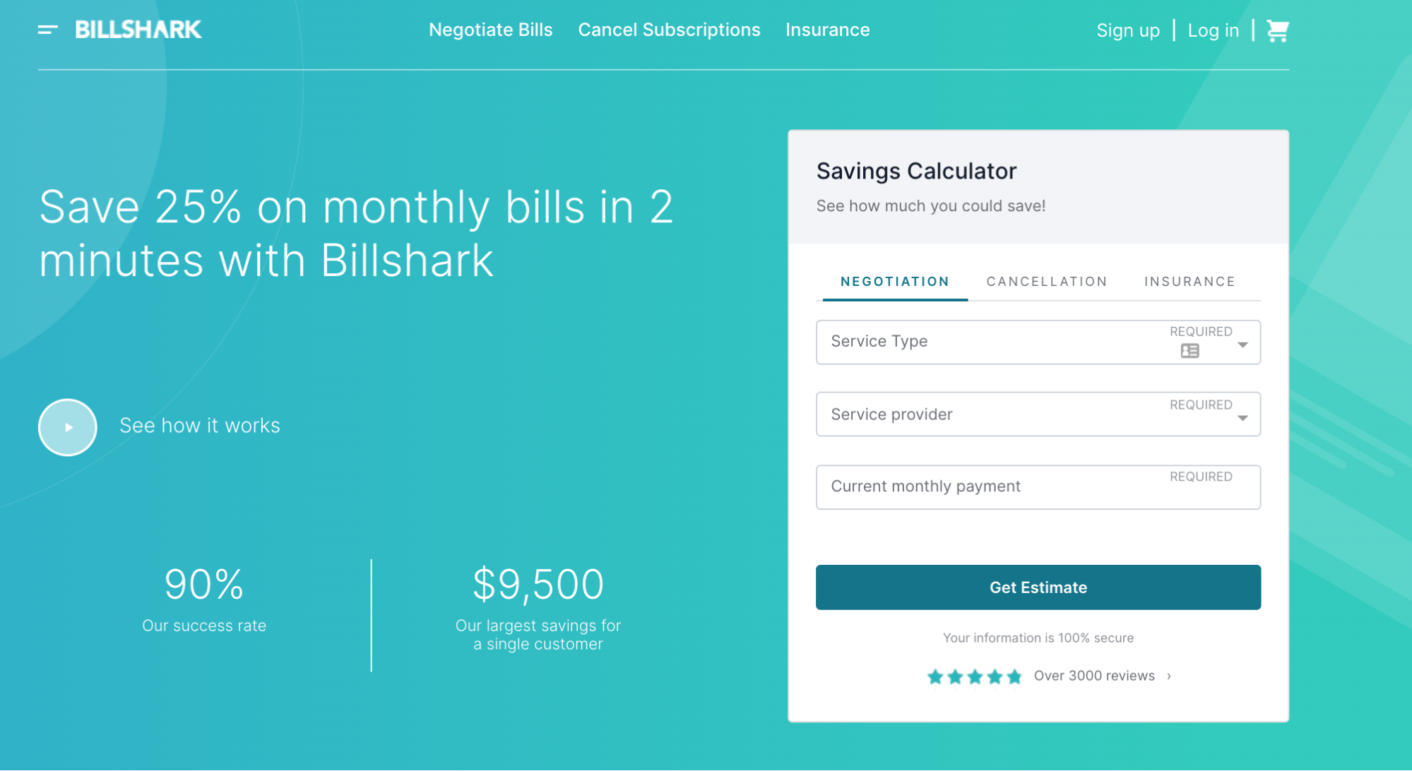Expand the Service provider dropdown arrow
Screen dimensions: 1412x771
click(x=1242, y=418)
